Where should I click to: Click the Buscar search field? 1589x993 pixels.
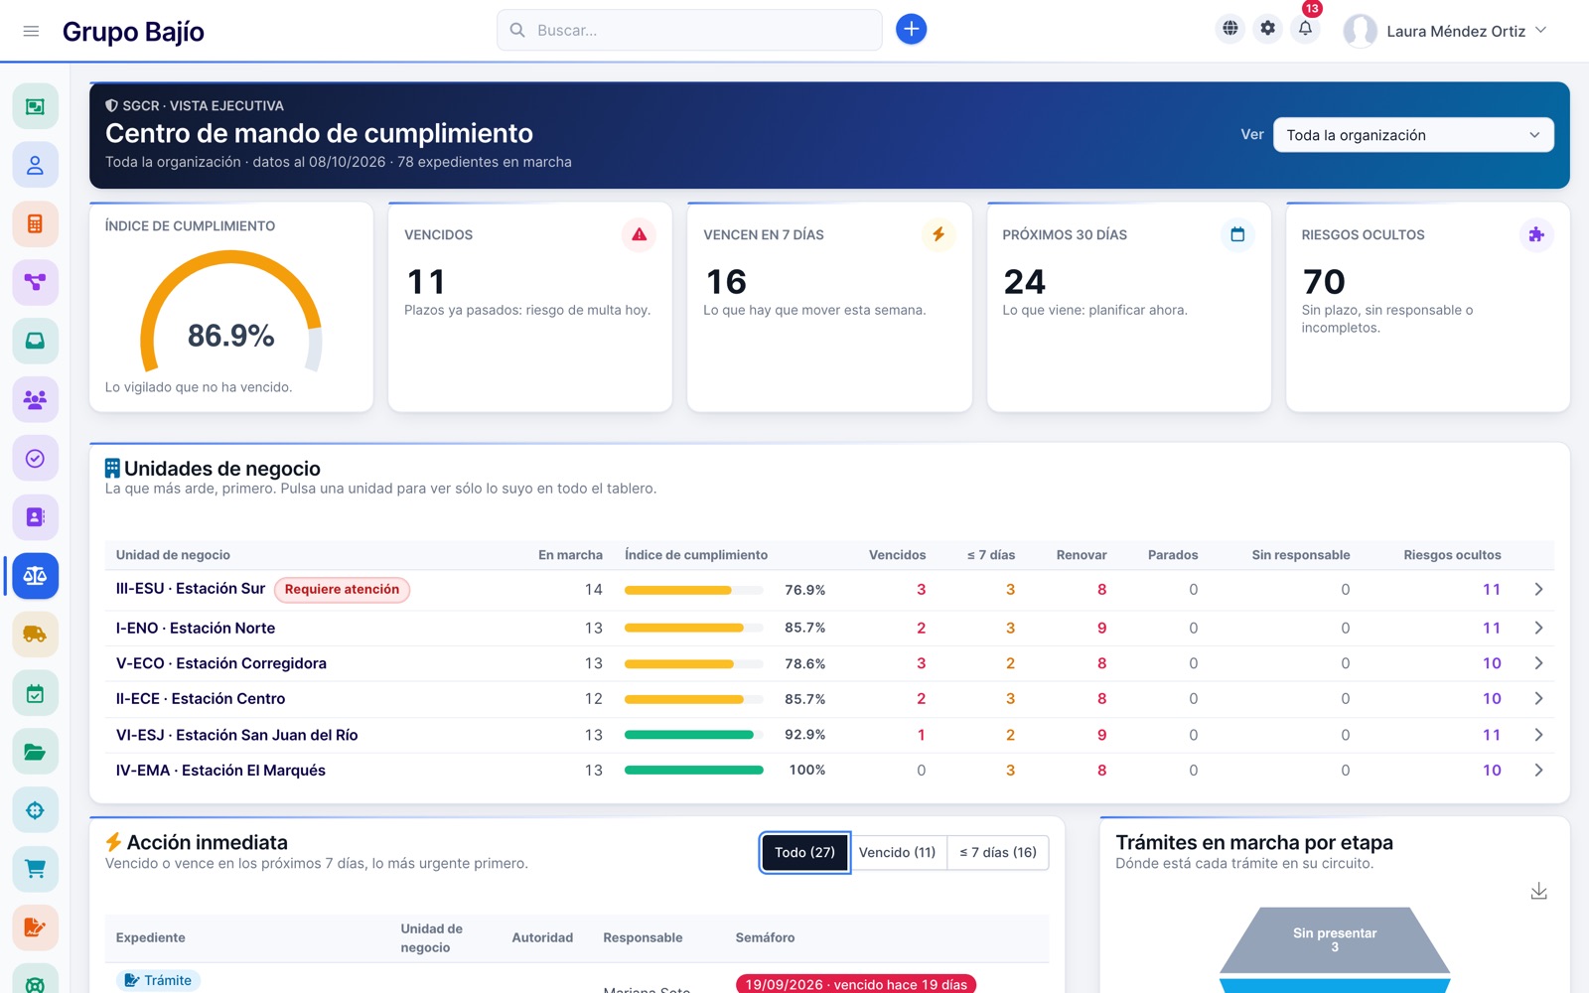tap(689, 30)
